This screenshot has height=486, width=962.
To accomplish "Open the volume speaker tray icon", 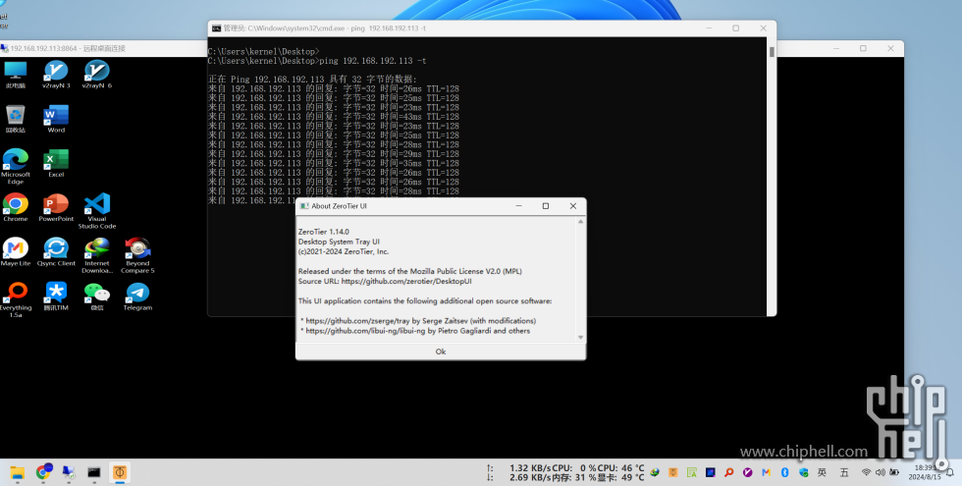I will [882, 472].
